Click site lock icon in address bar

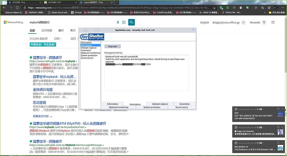click(25, 8)
